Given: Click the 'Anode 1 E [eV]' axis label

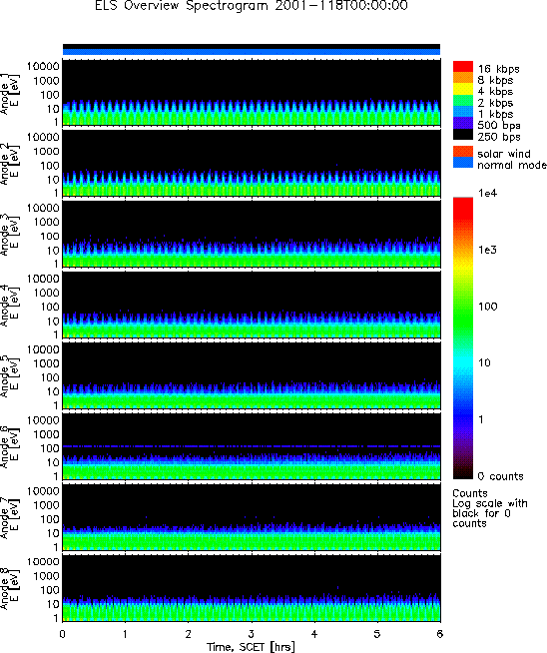Looking at the screenshot, I should pyautogui.click(x=10, y=94).
